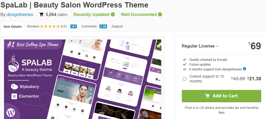The width and height of the screenshot is (265, 119).
Task: Click the crossed-out $49.88 price
Action: click(x=238, y=79)
